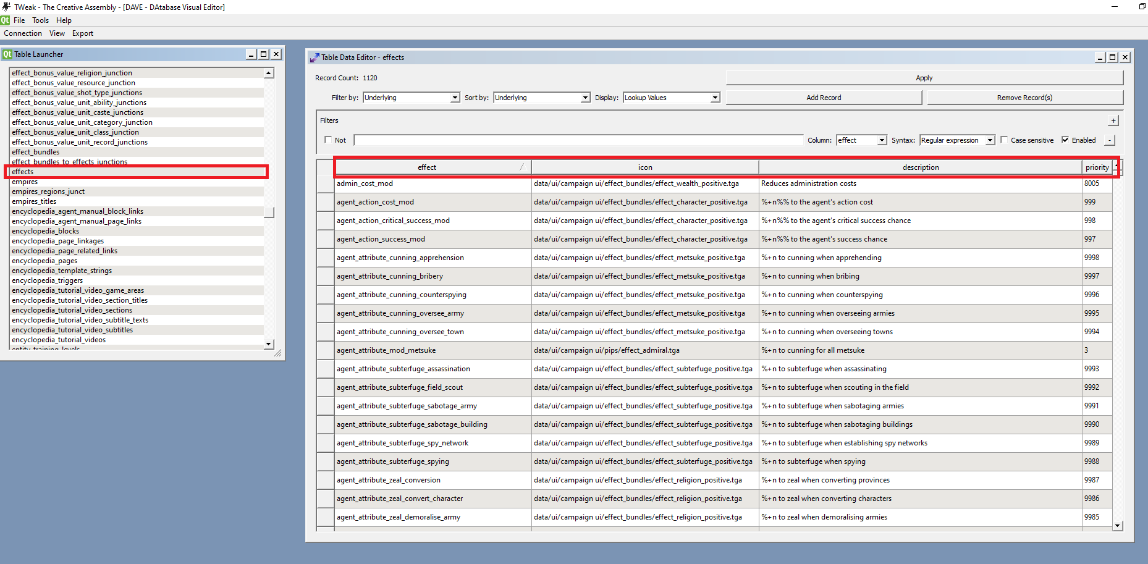
Task: Open the Tools menu
Action: tap(40, 20)
